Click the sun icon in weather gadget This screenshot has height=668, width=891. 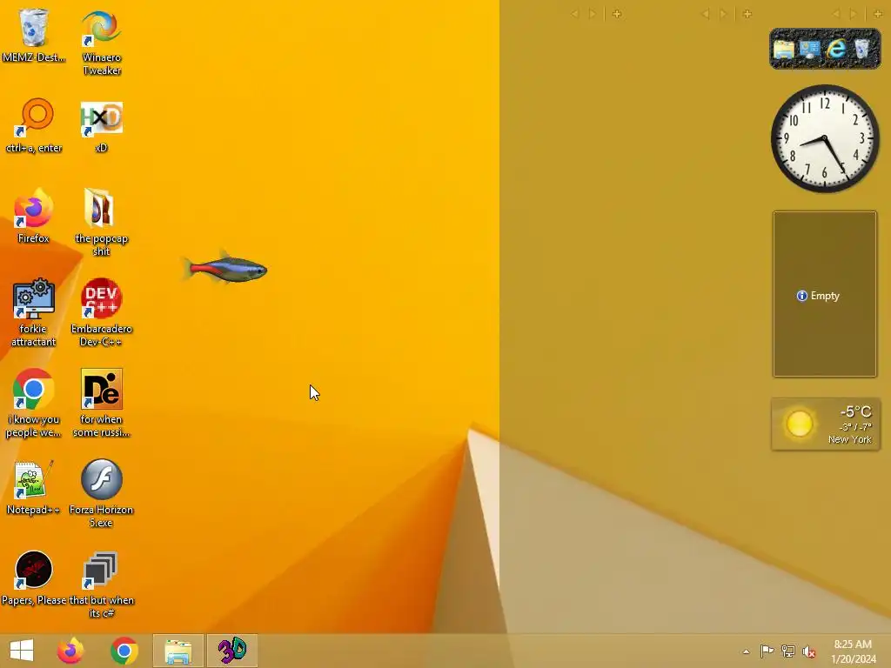[x=799, y=424]
